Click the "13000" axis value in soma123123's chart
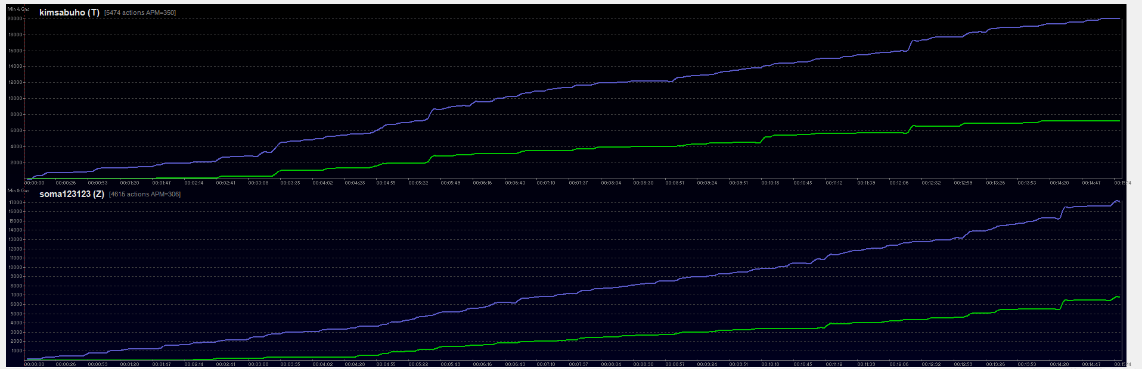The width and height of the screenshot is (1142, 369). coord(15,239)
